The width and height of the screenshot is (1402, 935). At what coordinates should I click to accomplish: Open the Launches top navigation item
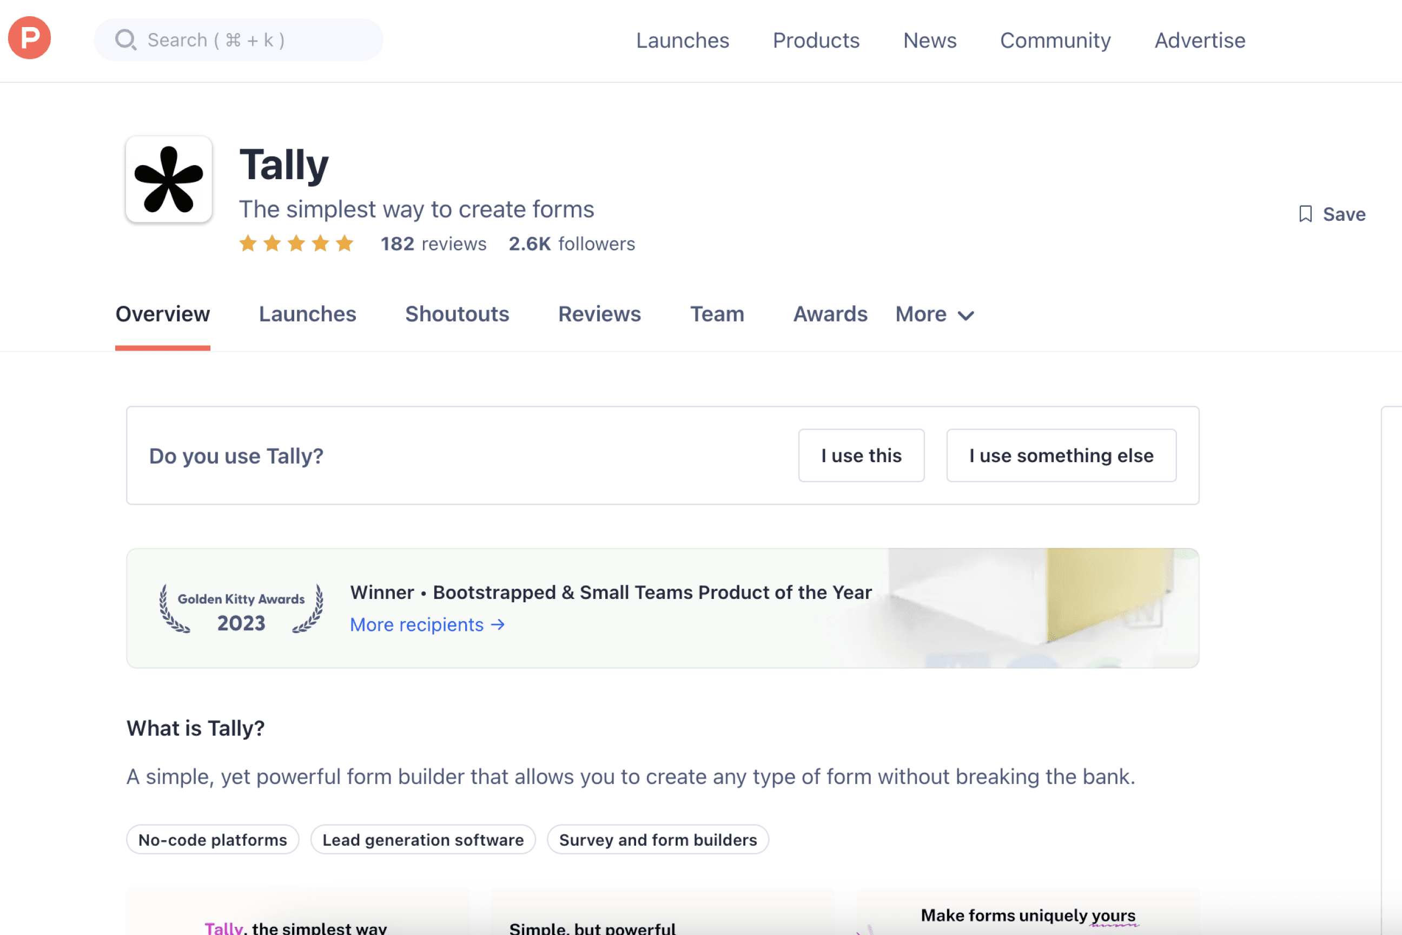tap(683, 40)
